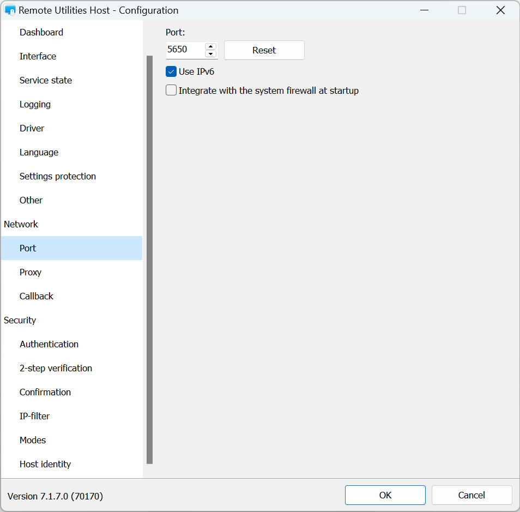
Task: Decrease the port number with down arrow
Action: [x=210, y=54]
